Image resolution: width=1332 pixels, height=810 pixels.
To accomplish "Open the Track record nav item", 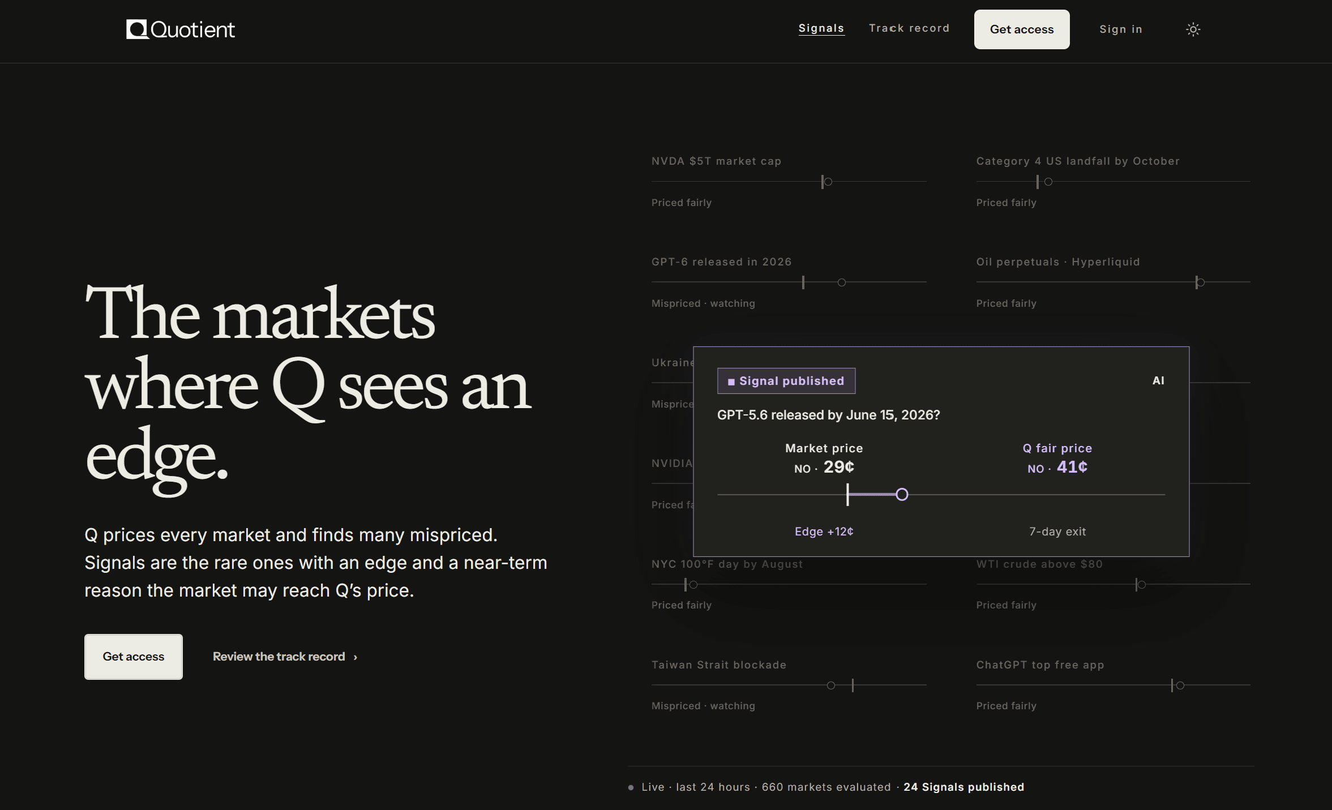I will pyautogui.click(x=909, y=28).
